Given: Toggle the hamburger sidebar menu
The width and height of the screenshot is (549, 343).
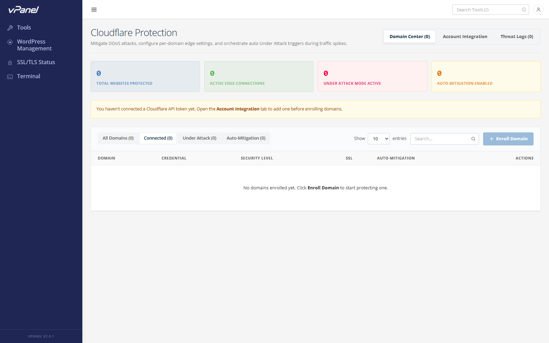Looking at the screenshot, I should 94,10.
